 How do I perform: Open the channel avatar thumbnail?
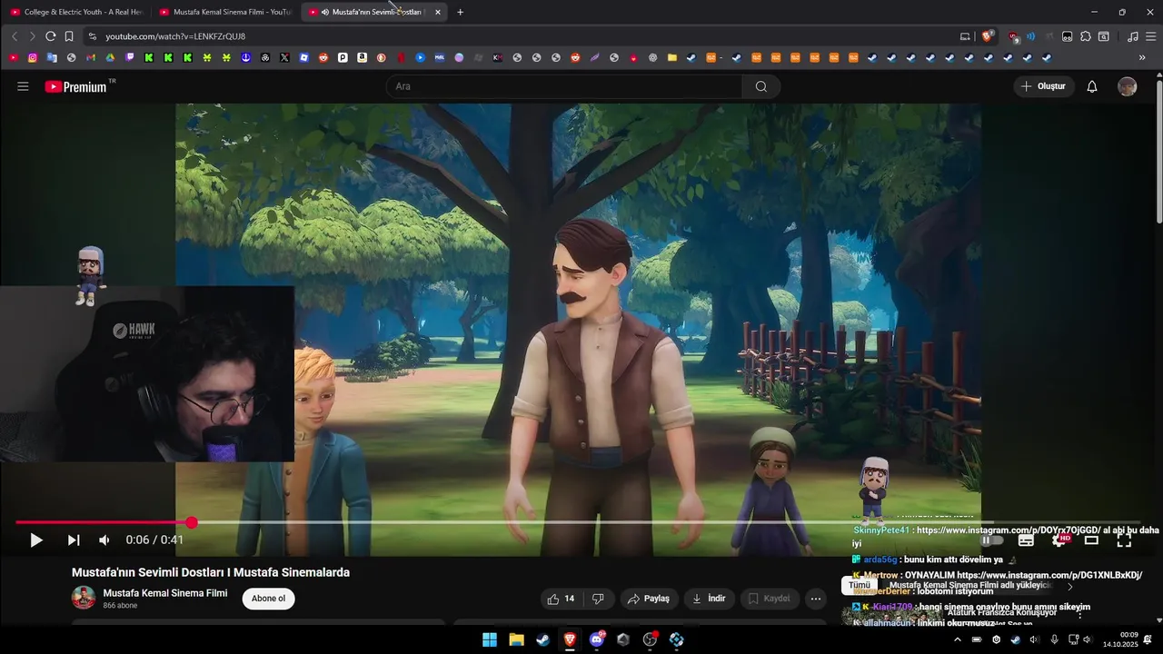pyautogui.click(x=84, y=598)
